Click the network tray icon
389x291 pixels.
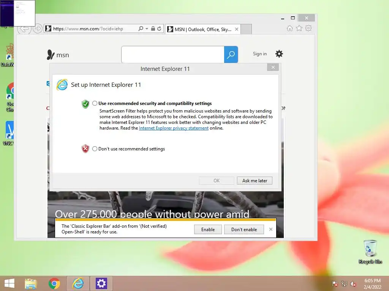tap(344, 284)
